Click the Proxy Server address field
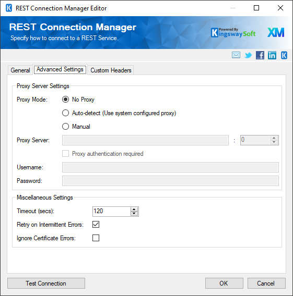 click(145, 140)
